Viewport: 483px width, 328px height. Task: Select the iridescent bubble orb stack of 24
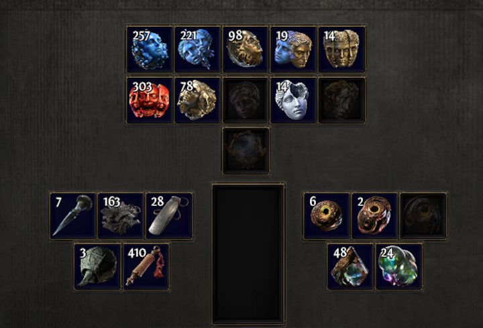click(399, 267)
